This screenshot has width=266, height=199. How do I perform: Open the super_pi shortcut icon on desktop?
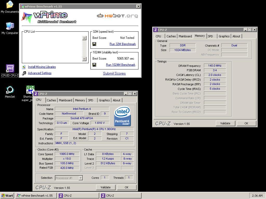[x=30, y=90]
